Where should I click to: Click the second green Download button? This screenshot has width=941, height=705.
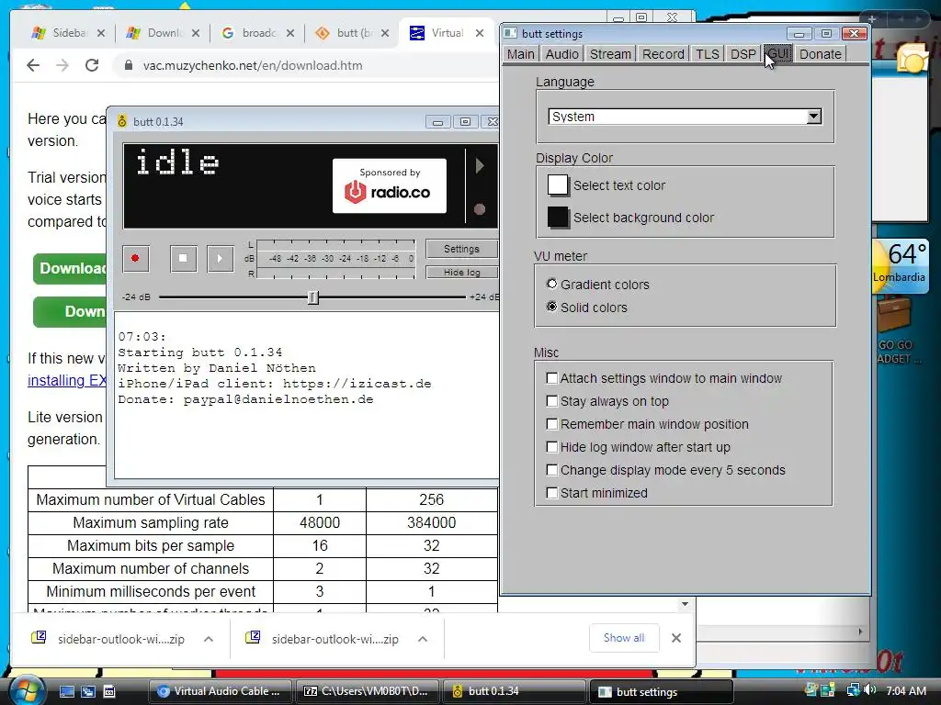pos(71,312)
